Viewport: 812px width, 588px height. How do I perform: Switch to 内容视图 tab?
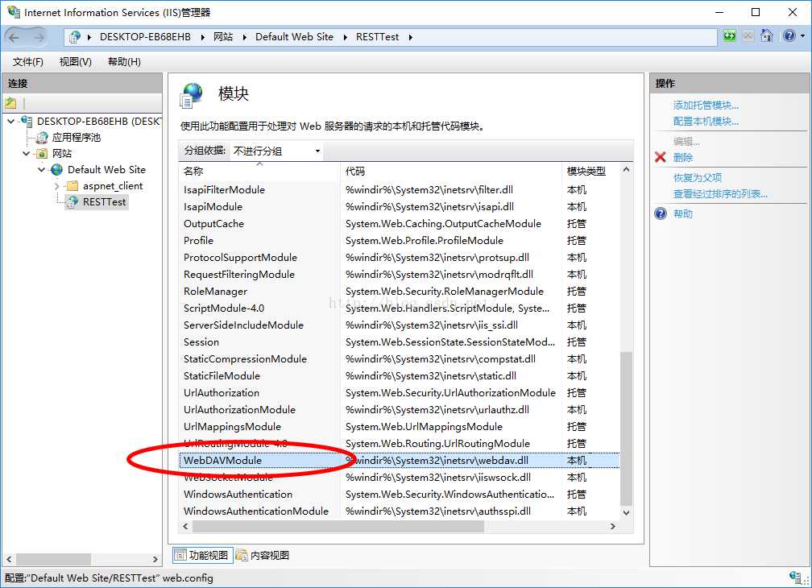pyautogui.click(x=263, y=556)
